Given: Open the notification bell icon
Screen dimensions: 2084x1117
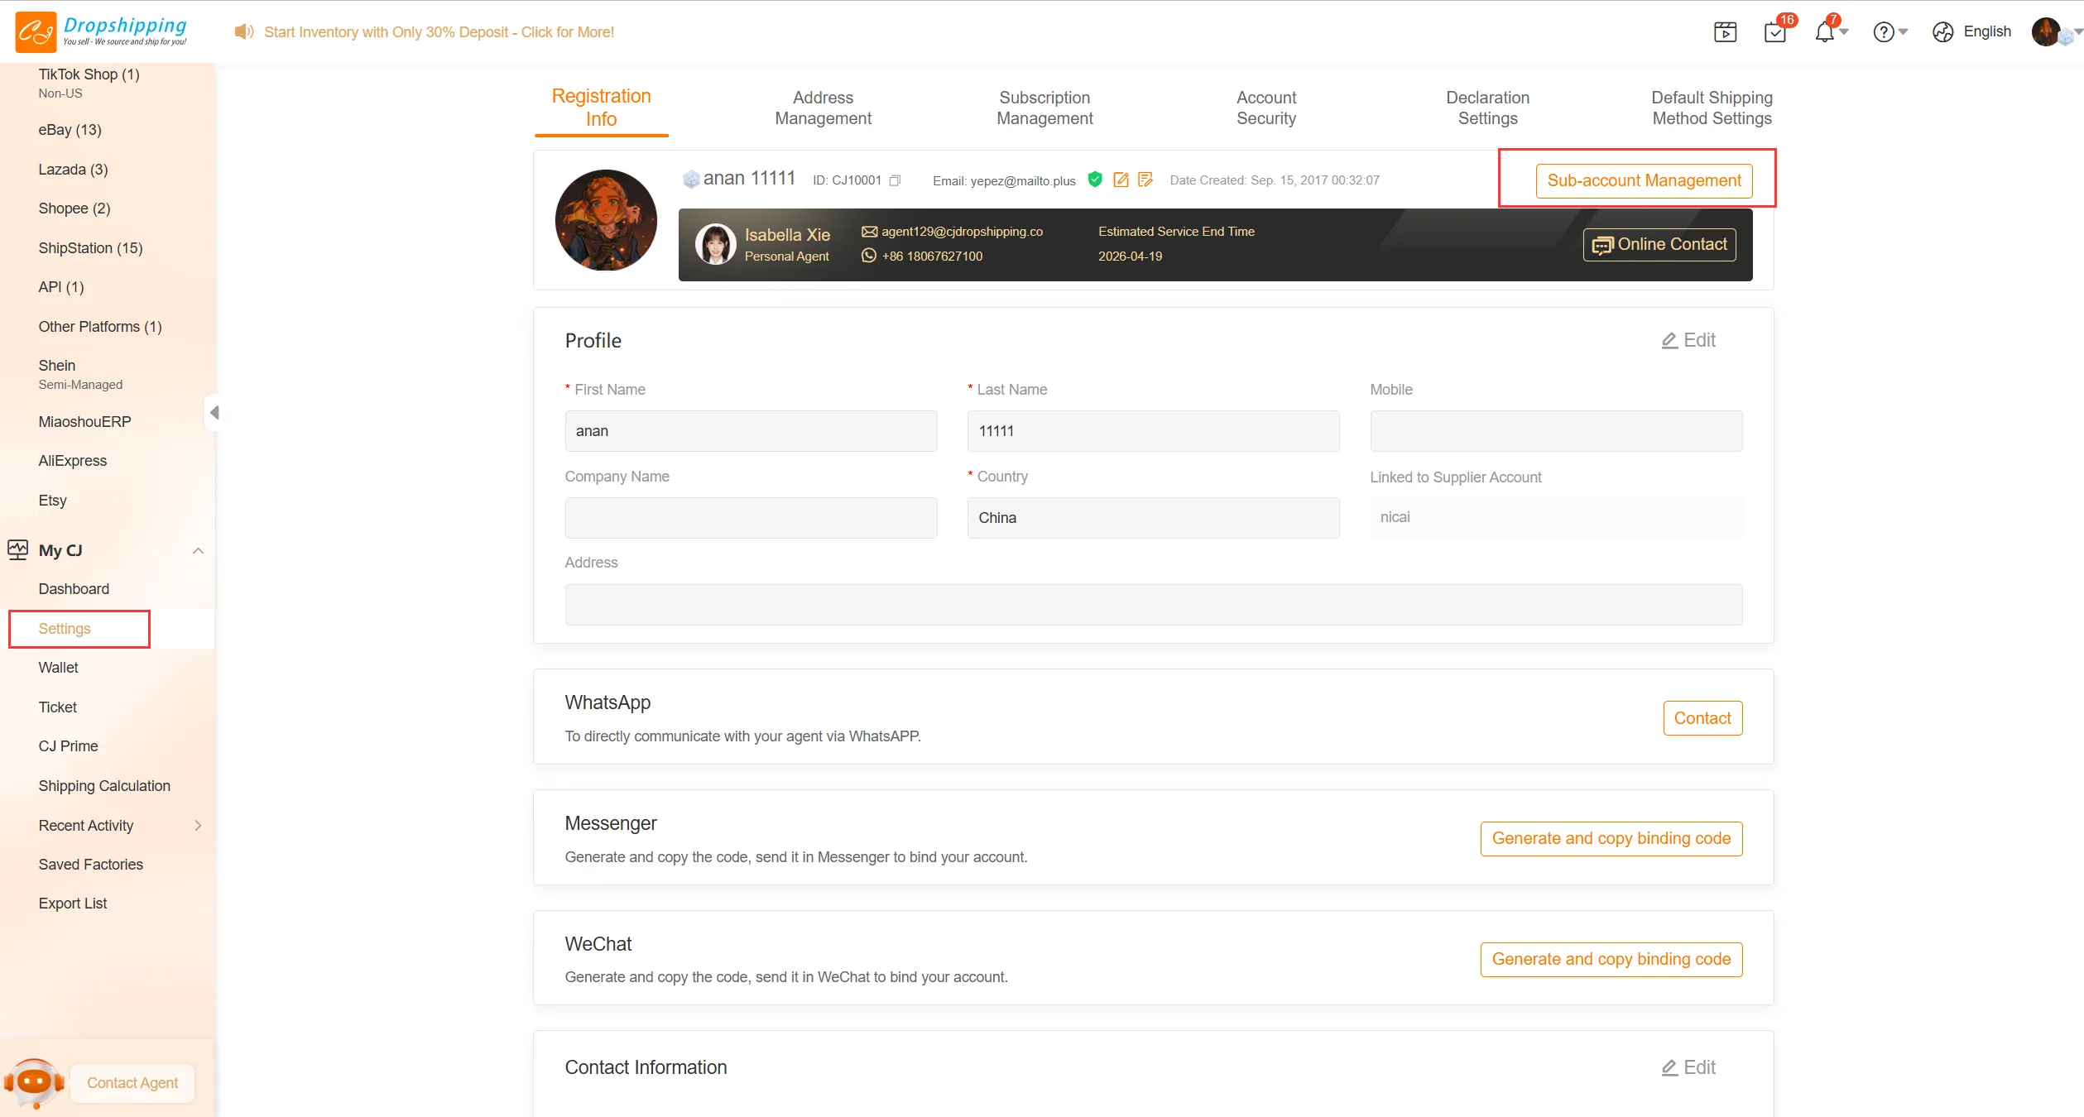Looking at the screenshot, I should 1824,32.
